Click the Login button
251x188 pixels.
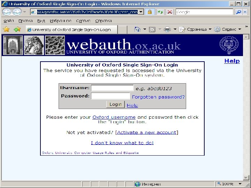(115, 104)
